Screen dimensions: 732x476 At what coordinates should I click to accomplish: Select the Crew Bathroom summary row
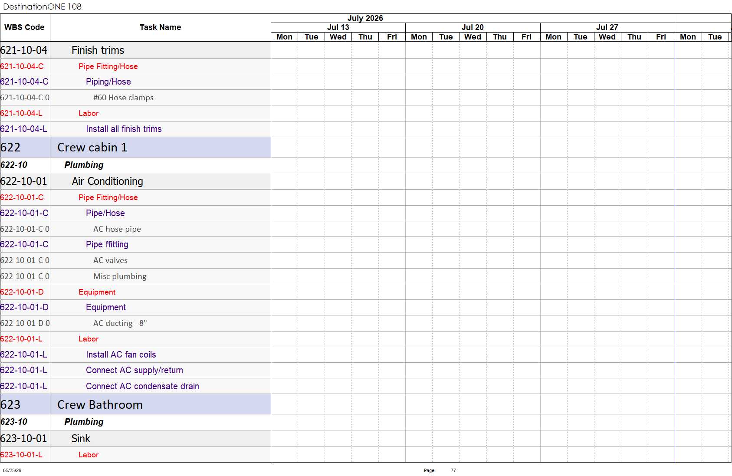[x=135, y=404]
